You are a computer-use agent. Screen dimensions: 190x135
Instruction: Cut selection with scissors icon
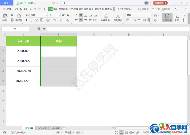coord(12,15)
